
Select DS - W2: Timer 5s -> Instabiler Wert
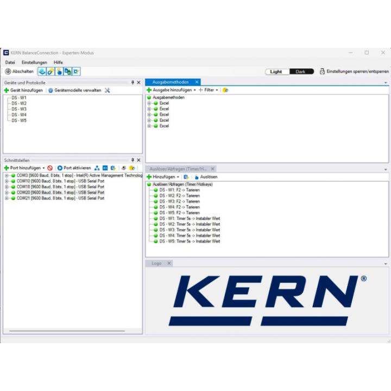coord(190,224)
